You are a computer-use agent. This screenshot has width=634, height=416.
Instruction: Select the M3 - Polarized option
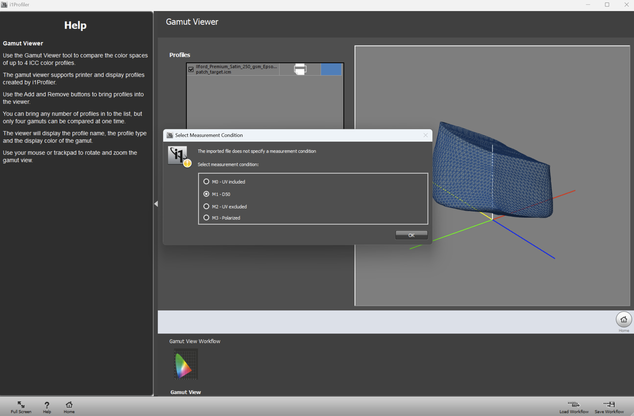pos(207,218)
